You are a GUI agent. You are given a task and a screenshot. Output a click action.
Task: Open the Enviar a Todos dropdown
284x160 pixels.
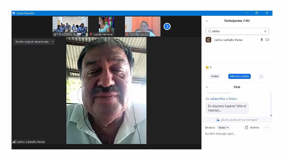223,128
